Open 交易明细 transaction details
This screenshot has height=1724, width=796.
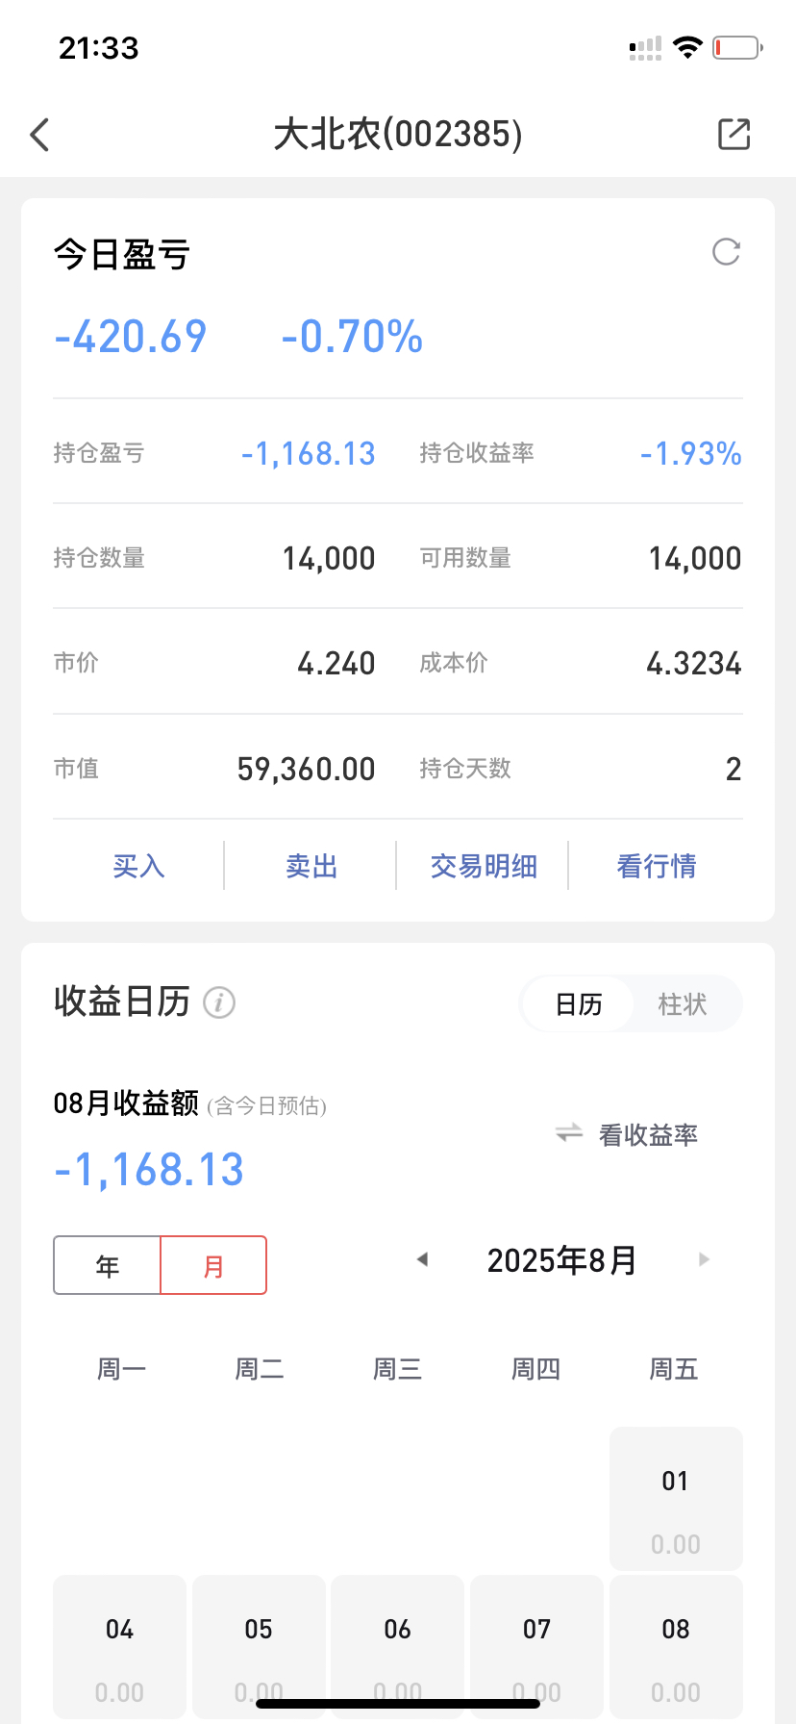pos(483,866)
